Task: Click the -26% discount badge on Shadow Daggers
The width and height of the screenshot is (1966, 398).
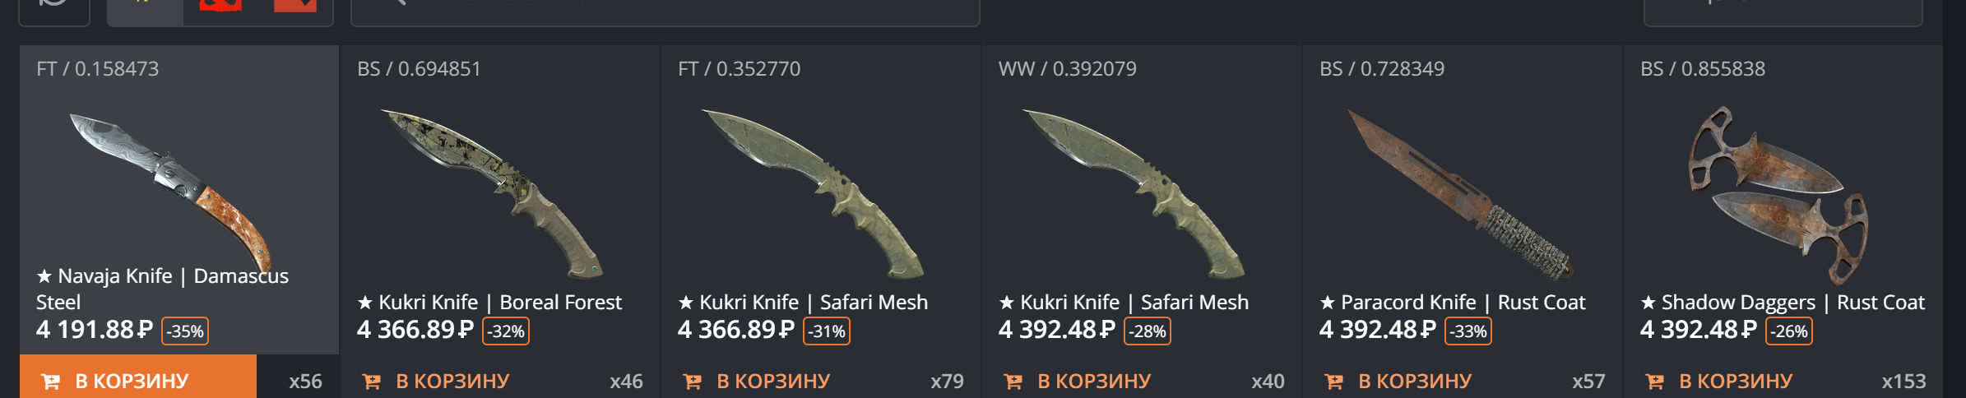Action: 1789,331
